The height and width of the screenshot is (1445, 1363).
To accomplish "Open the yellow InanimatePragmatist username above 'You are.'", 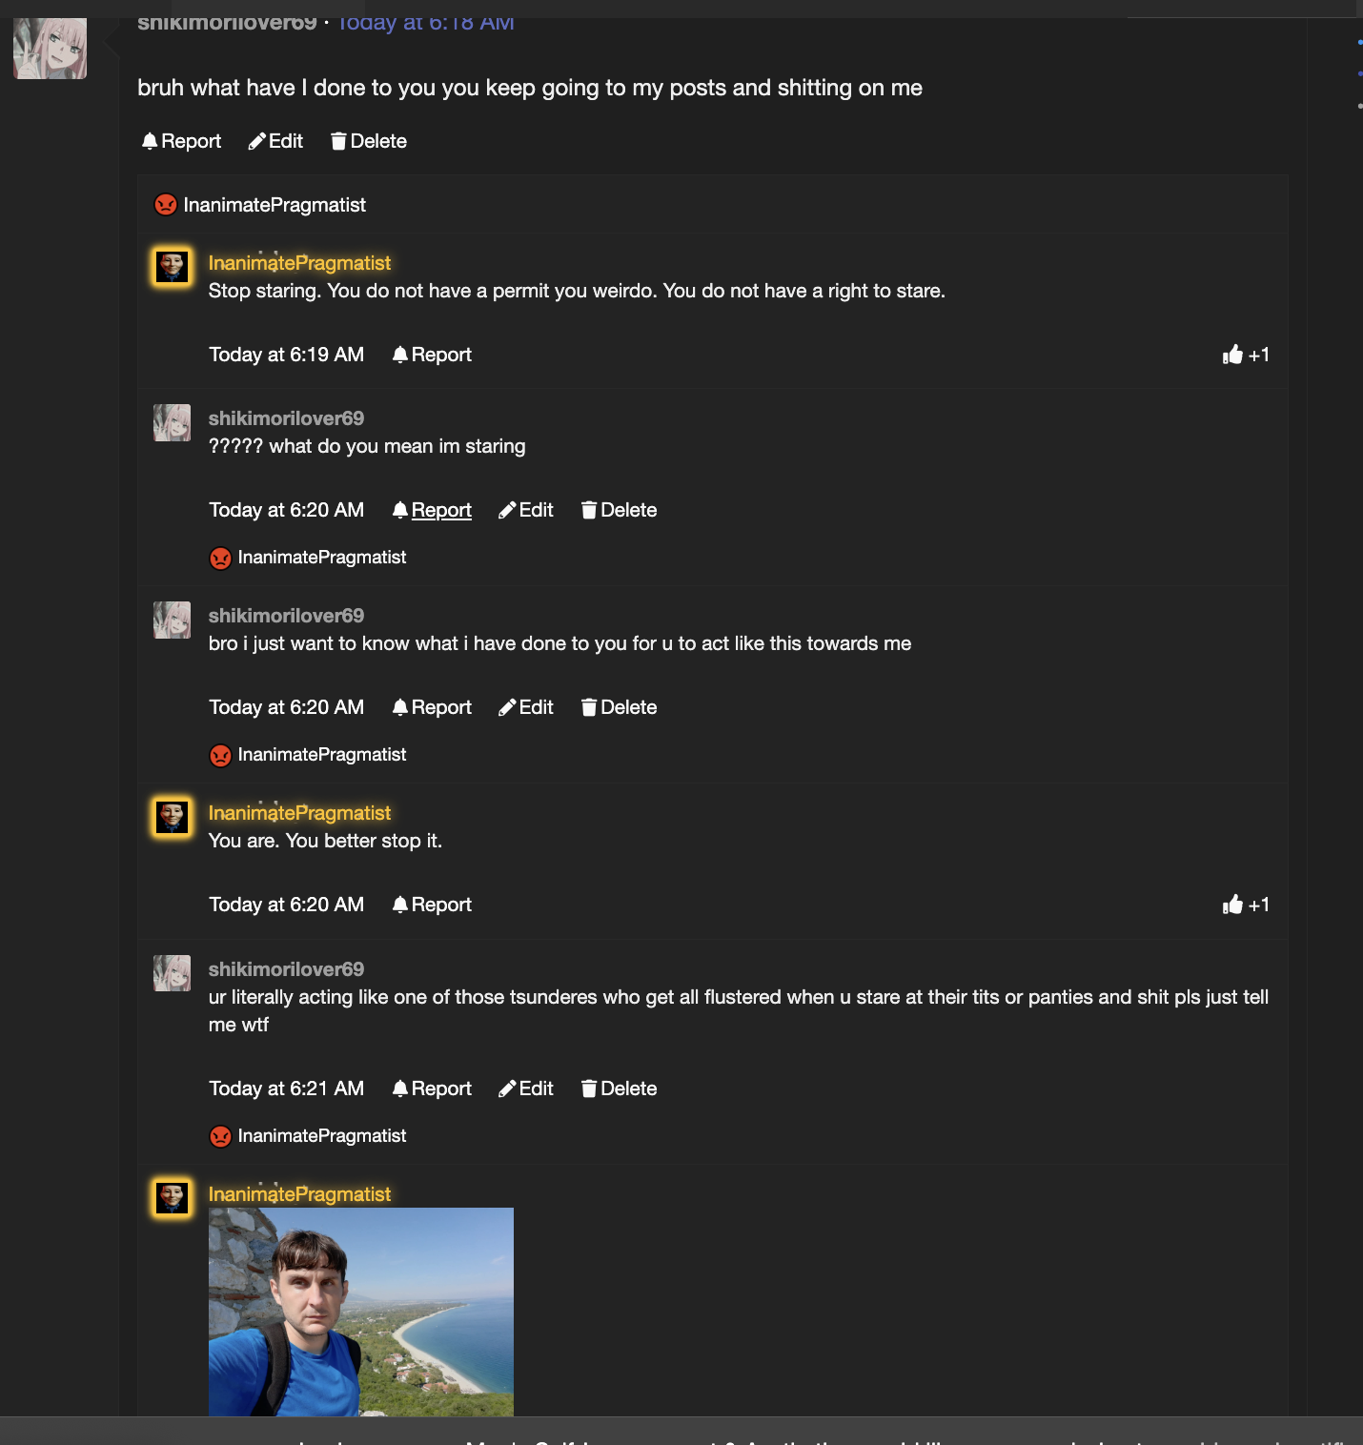I will pos(299,813).
